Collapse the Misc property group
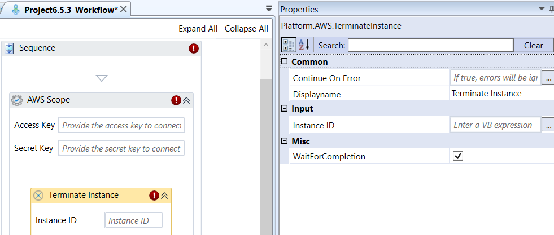Screen dimensions: 554x235 (x=284, y=141)
